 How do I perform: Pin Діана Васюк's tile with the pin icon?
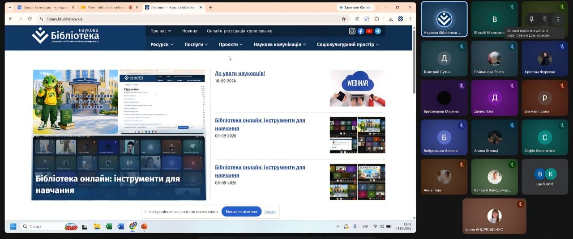tap(532, 19)
